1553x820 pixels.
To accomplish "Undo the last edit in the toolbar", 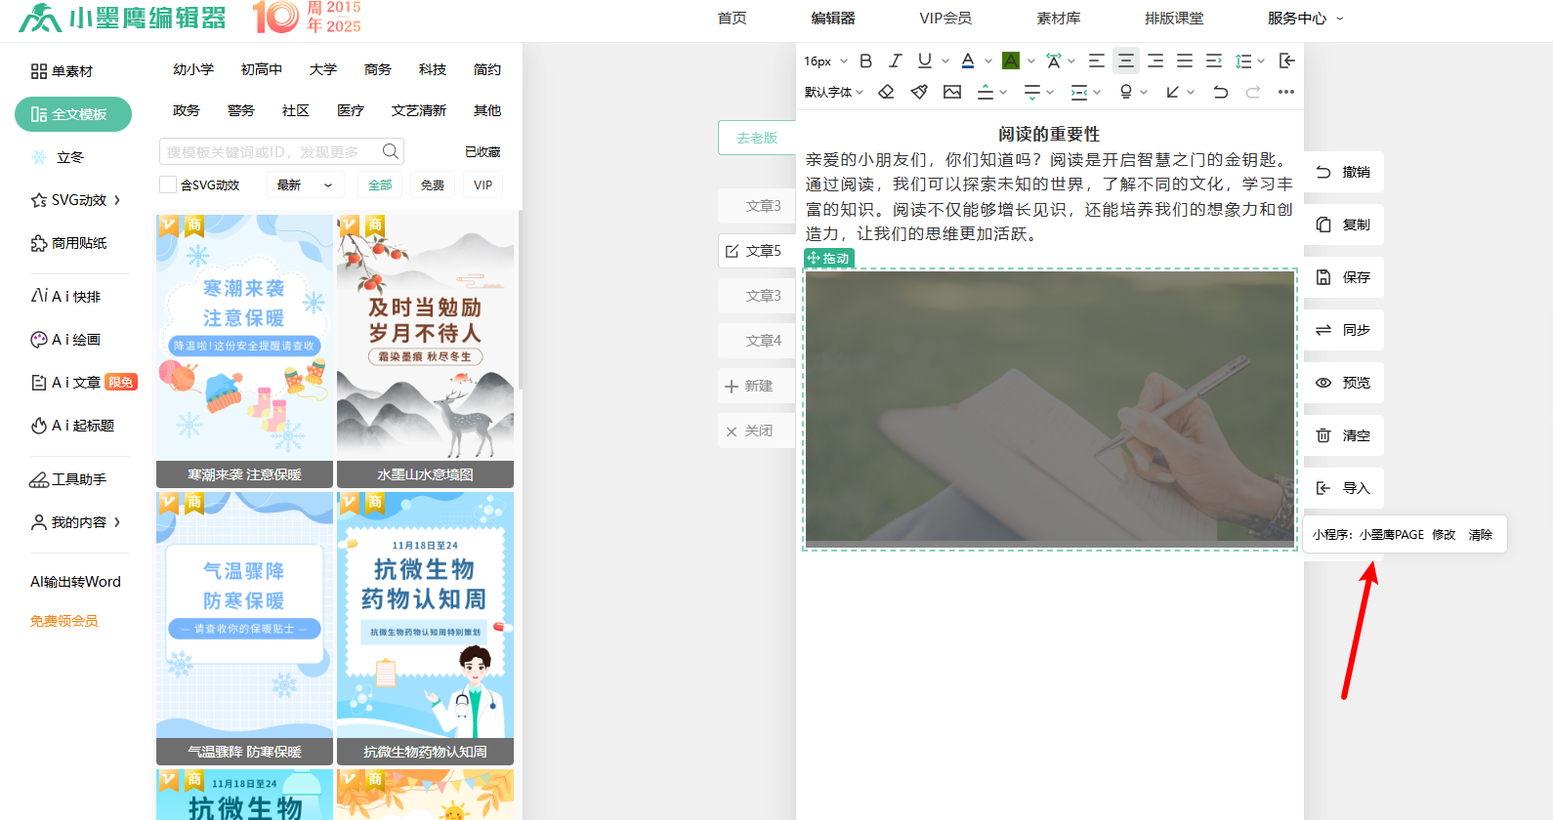I will coord(1221,92).
